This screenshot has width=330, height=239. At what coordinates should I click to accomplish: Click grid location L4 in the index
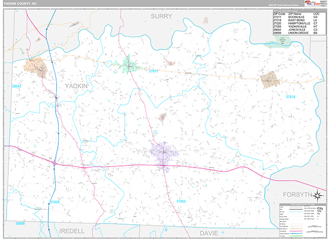[315, 20]
